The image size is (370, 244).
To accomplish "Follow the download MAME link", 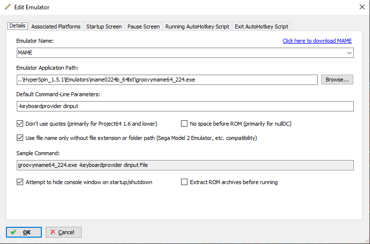I will 317,41.
